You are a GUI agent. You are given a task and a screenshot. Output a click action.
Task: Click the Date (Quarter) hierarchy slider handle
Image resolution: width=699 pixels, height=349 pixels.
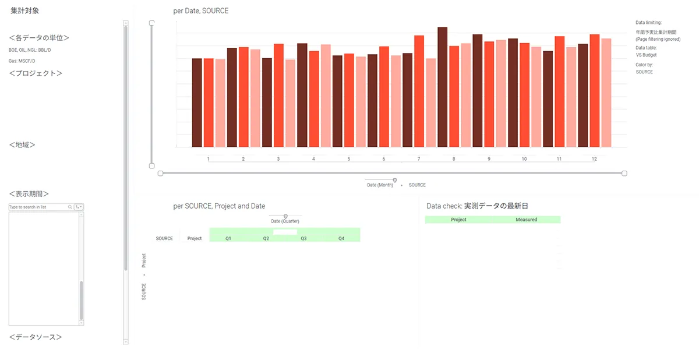(285, 216)
